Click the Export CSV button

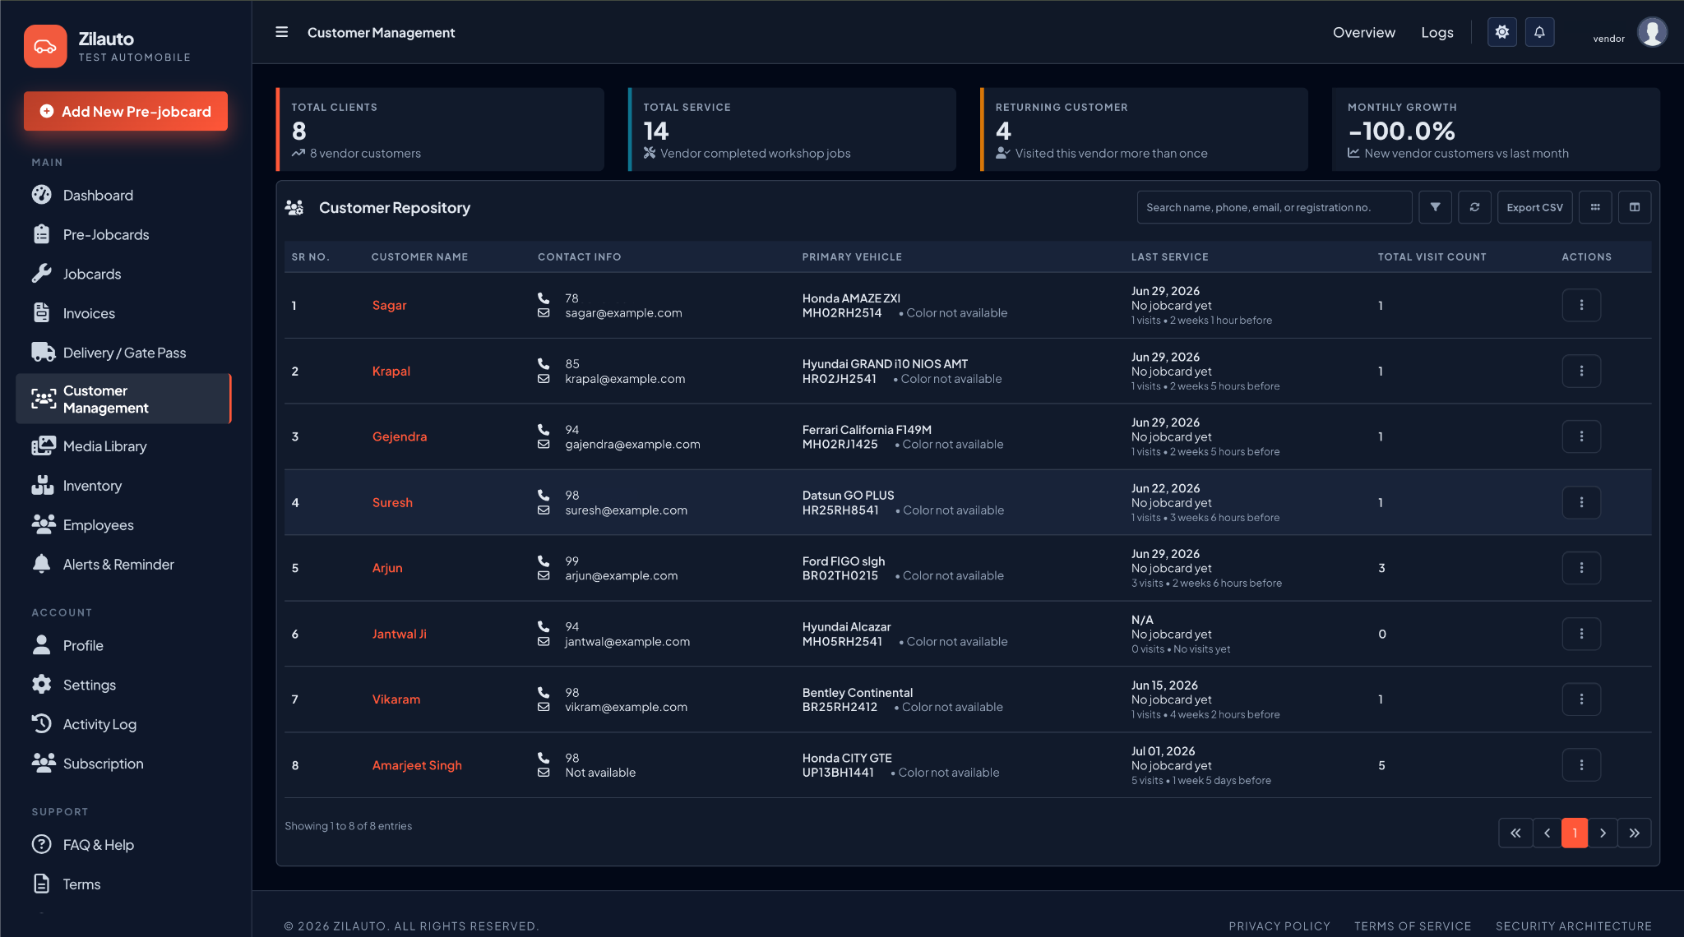click(x=1534, y=207)
